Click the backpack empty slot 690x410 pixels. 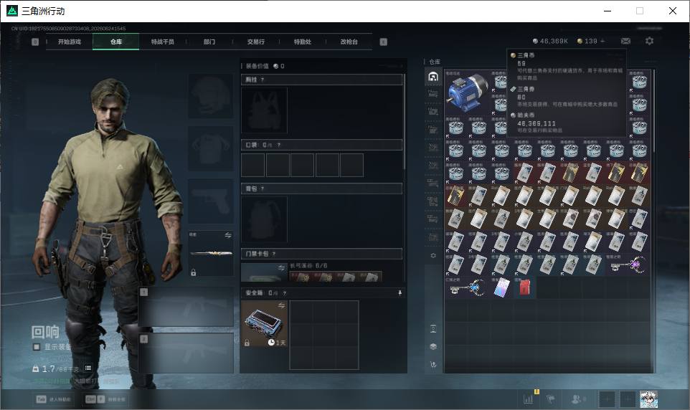point(264,219)
